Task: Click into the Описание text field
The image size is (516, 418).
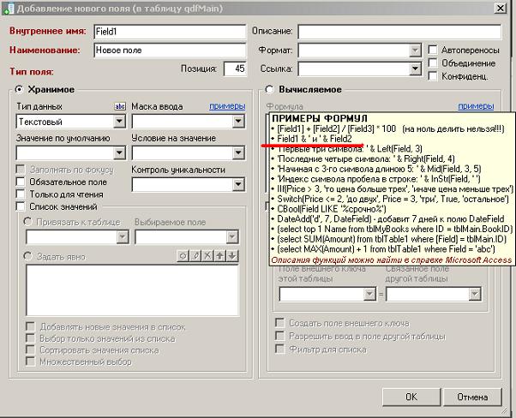Action: coord(403,32)
